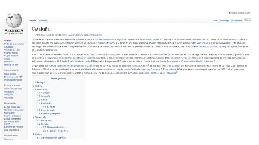Select the Leer tab
259x145 pixels.
215,21
